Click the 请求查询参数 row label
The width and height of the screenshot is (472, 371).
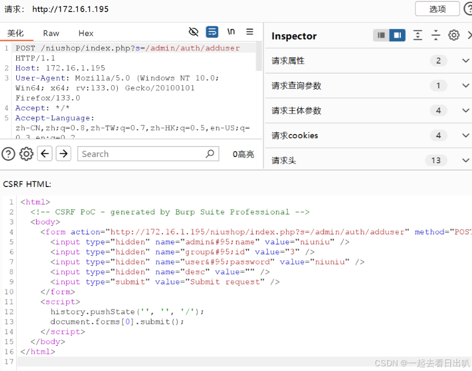click(x=296, y=86)
